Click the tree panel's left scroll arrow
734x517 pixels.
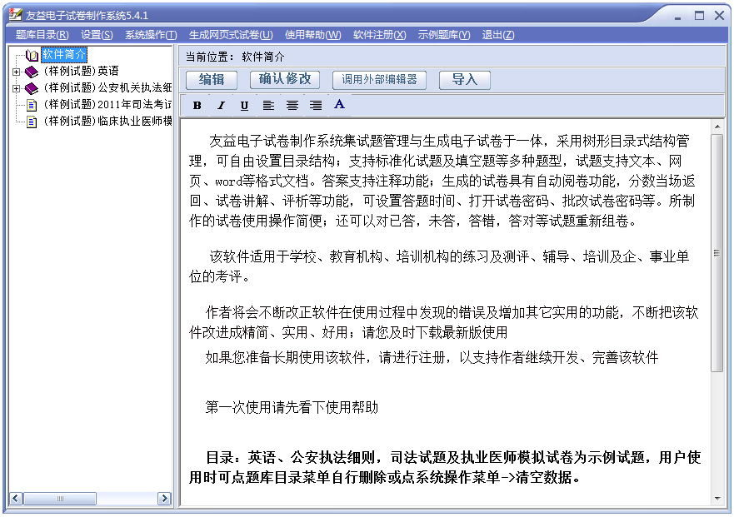click(x=16, y=499)
